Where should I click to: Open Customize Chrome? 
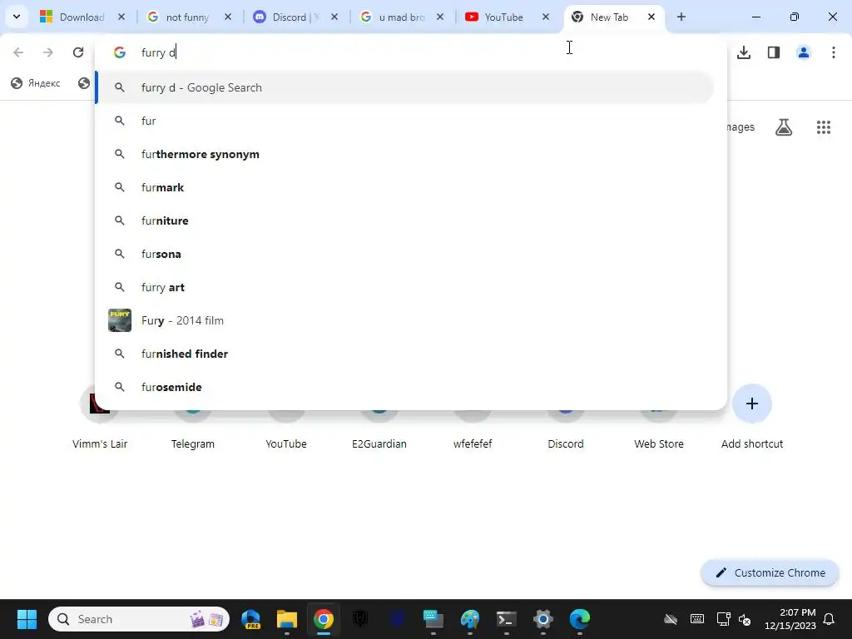(770, 572)
